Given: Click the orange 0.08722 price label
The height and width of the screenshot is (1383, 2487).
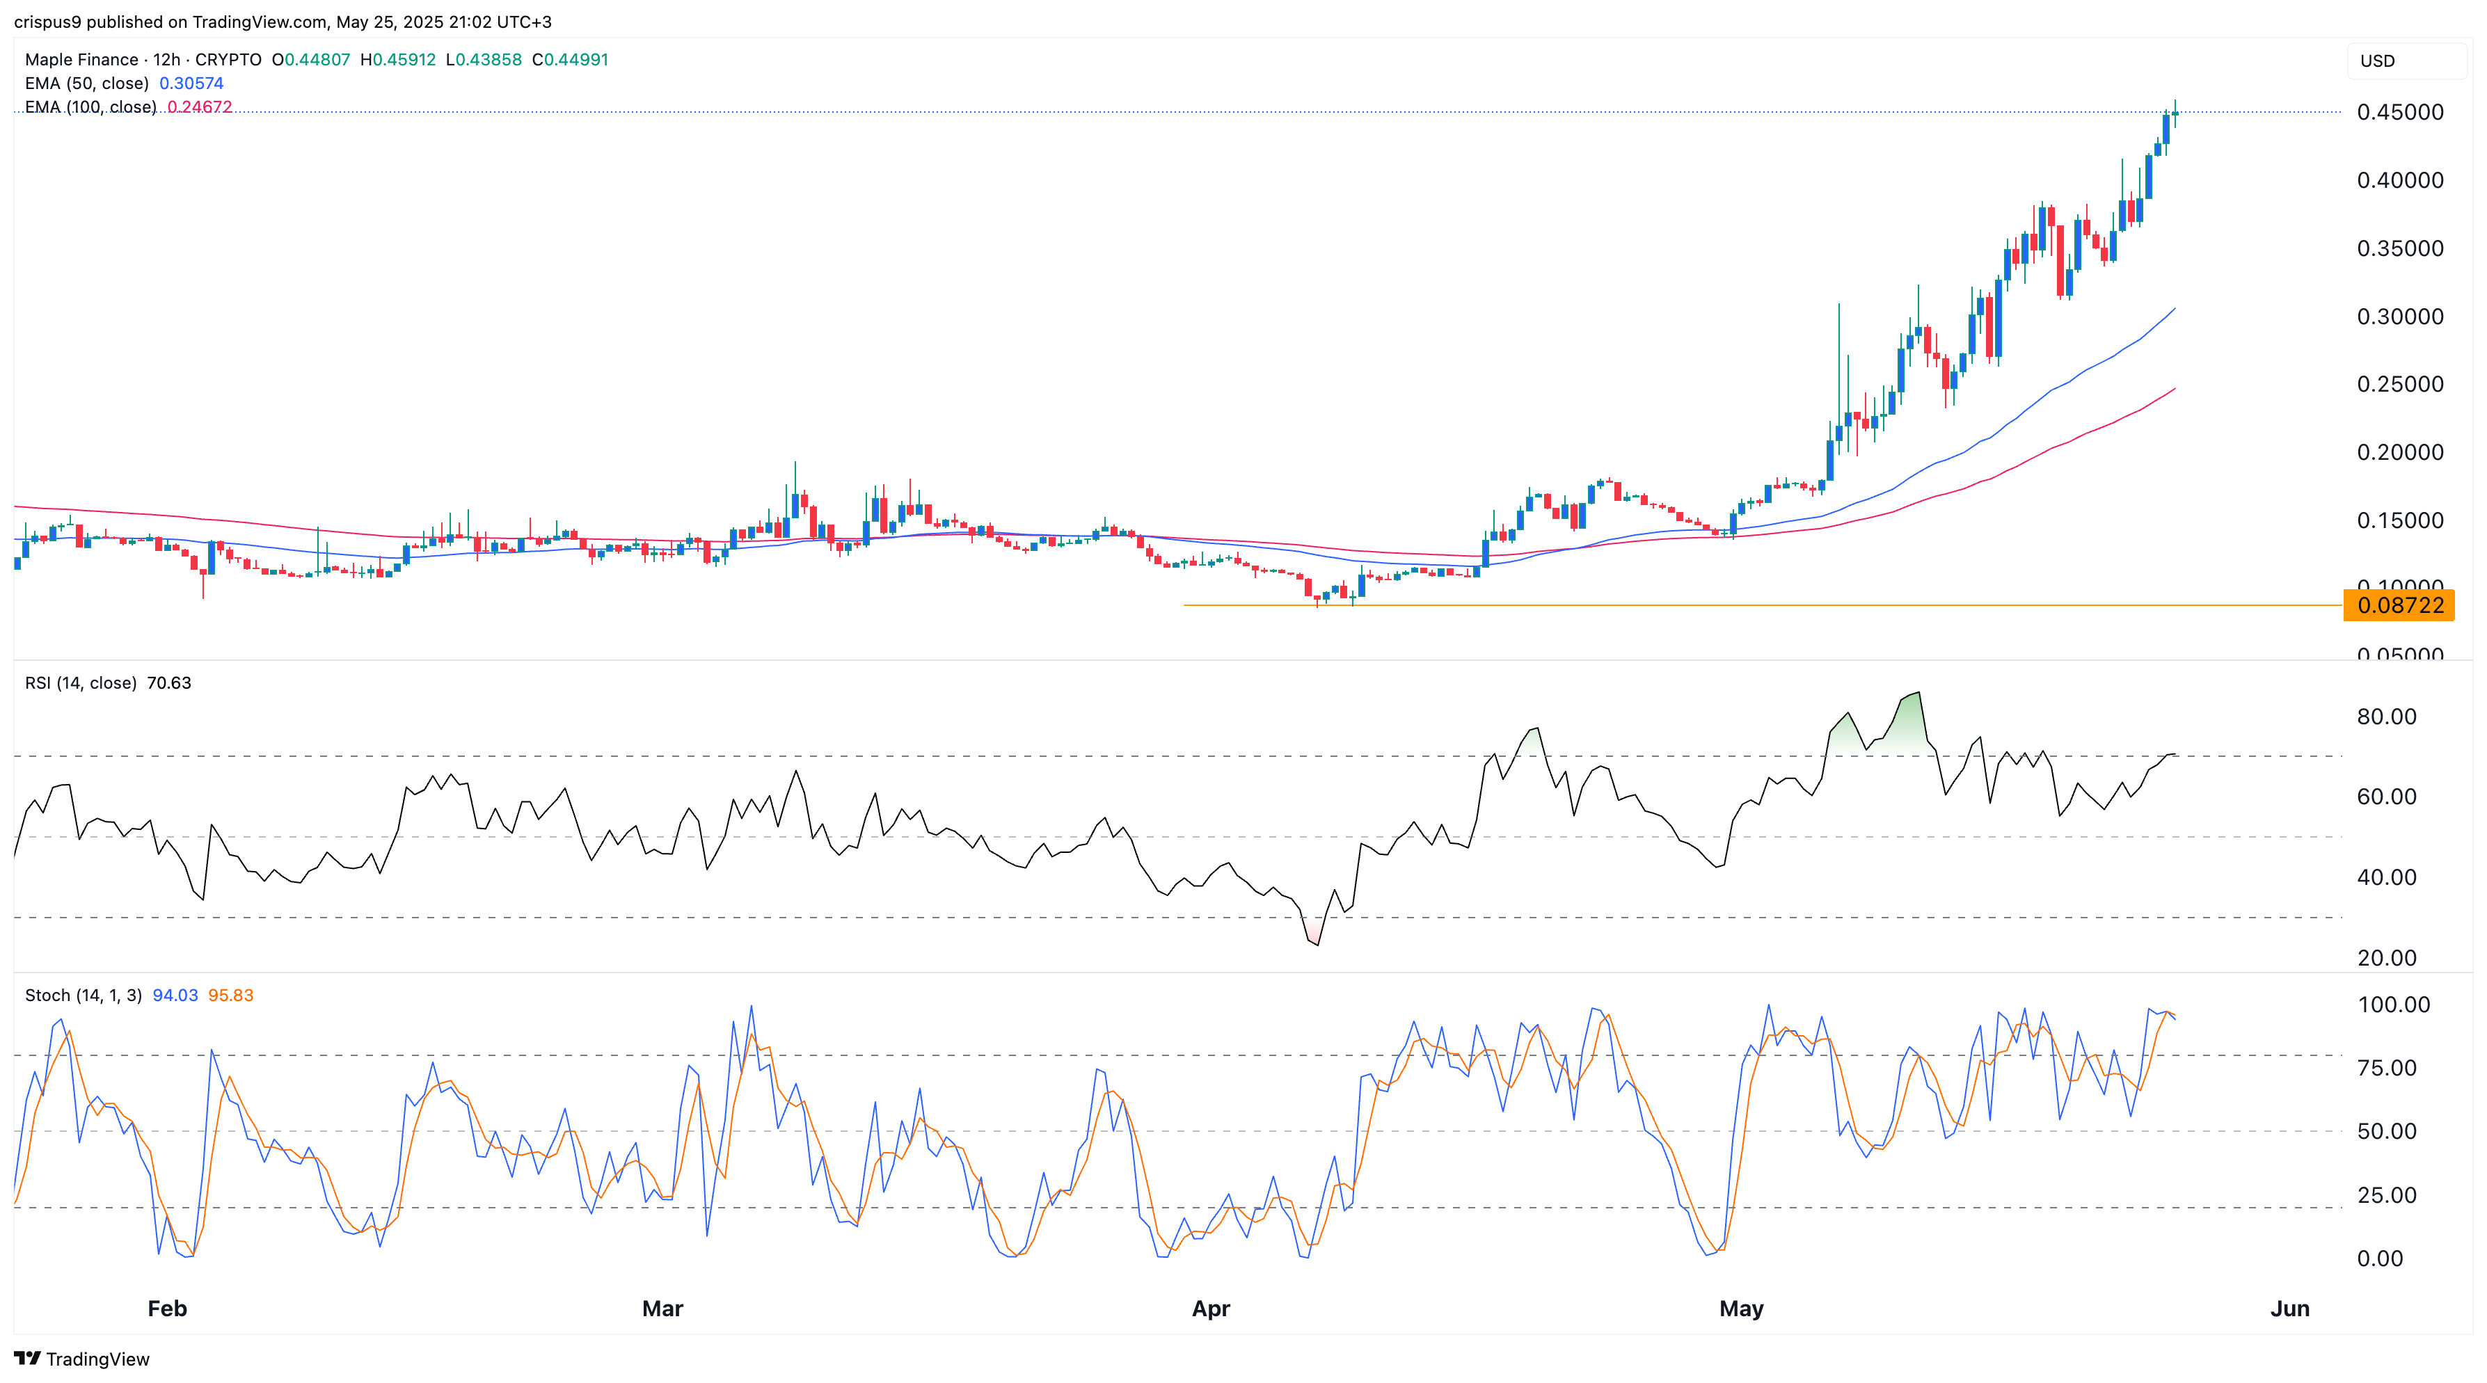Looking at the screenshot, I should coord(2399,605).
